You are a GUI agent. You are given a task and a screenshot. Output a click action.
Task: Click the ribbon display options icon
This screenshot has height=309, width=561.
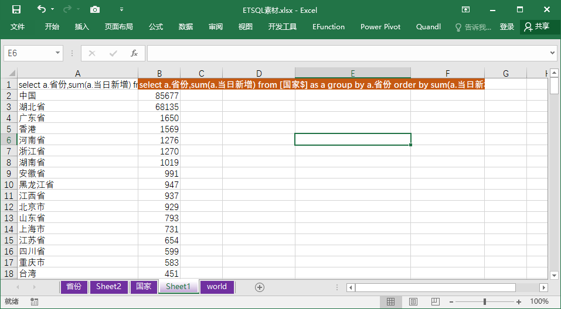pos(466,10)
